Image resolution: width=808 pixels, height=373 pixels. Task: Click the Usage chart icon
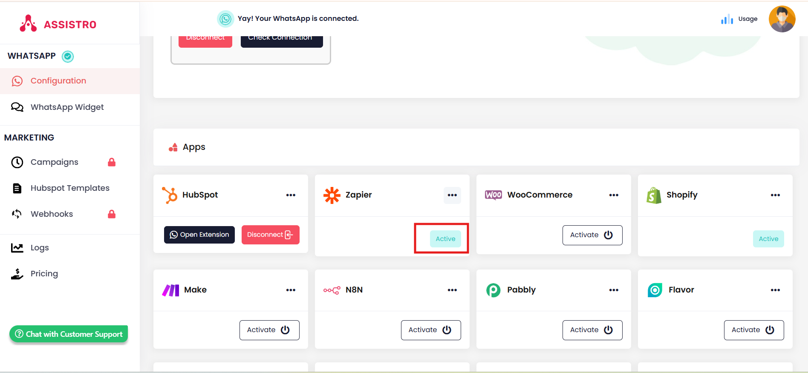point(727,19)
